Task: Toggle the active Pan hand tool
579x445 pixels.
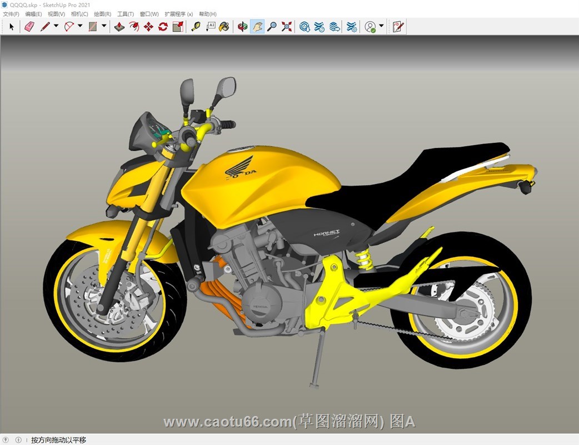Action: (x=257, y=26)
